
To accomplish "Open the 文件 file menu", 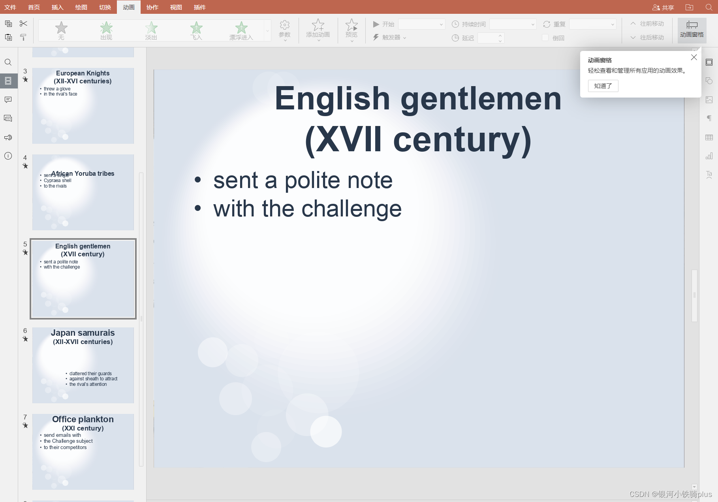I will (10, 8).
